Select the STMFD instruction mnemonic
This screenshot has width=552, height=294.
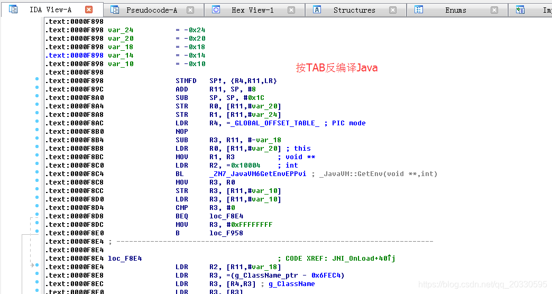[x=186, y=81]
